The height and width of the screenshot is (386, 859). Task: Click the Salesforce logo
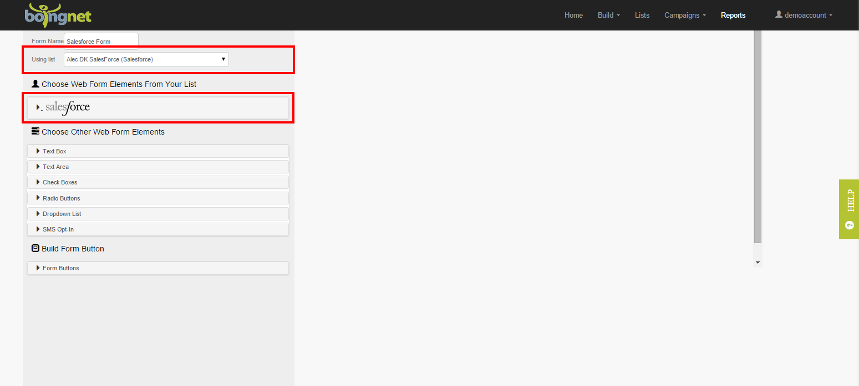pyautogui.click(x=68, y=107)
